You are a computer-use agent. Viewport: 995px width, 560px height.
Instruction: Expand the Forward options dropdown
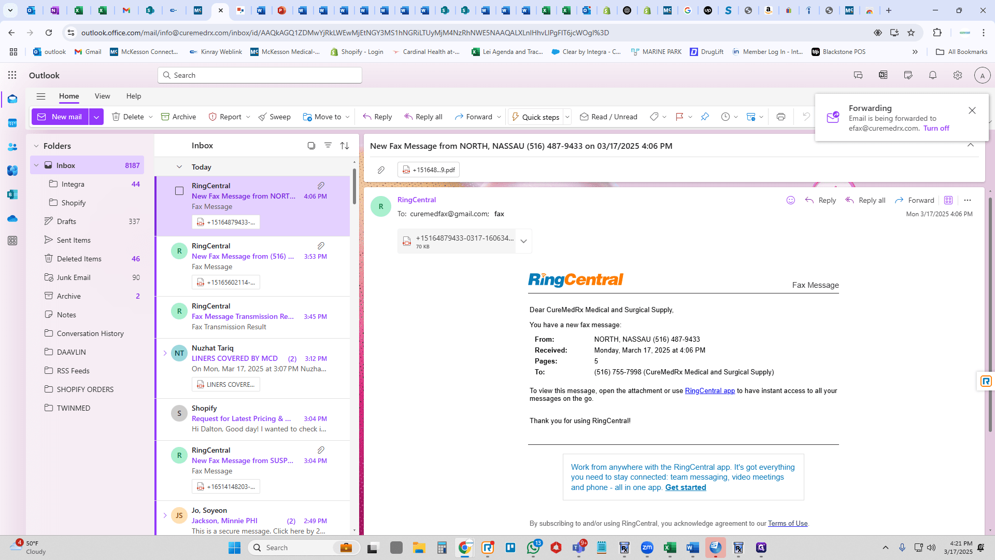499,117
